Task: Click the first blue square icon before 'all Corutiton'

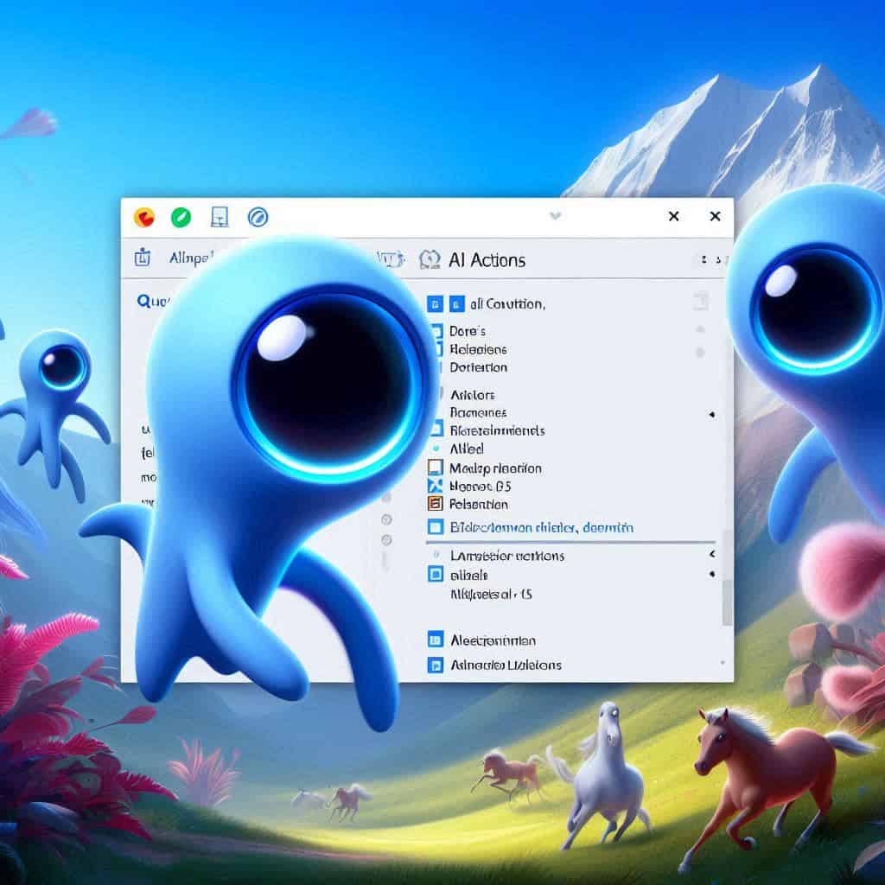Action: click(x=435, y=304)
